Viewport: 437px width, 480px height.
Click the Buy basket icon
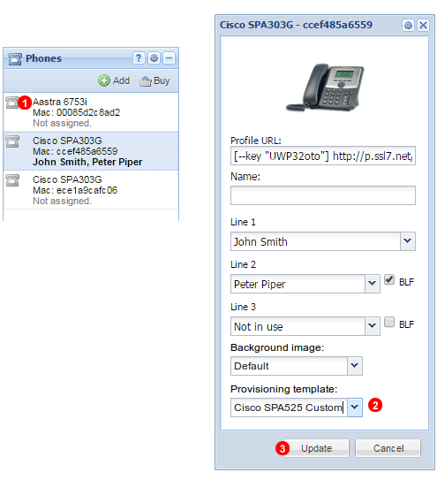[145, 81]
